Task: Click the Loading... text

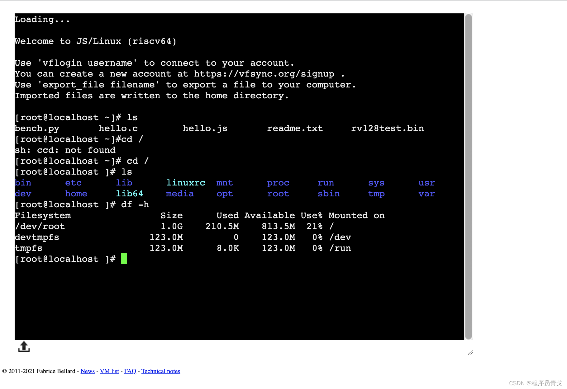Action: [x=42, y=20]
